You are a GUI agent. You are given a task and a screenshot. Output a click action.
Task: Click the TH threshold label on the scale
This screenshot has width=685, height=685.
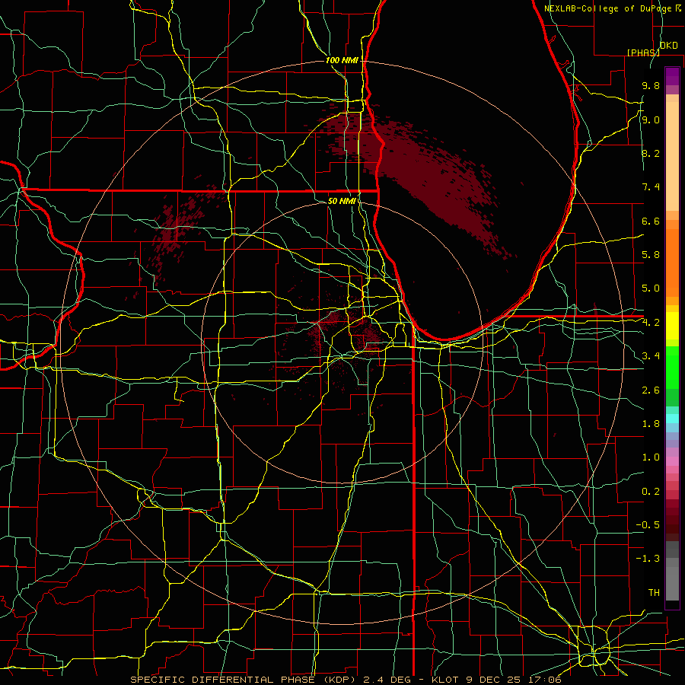pos(654,592)
